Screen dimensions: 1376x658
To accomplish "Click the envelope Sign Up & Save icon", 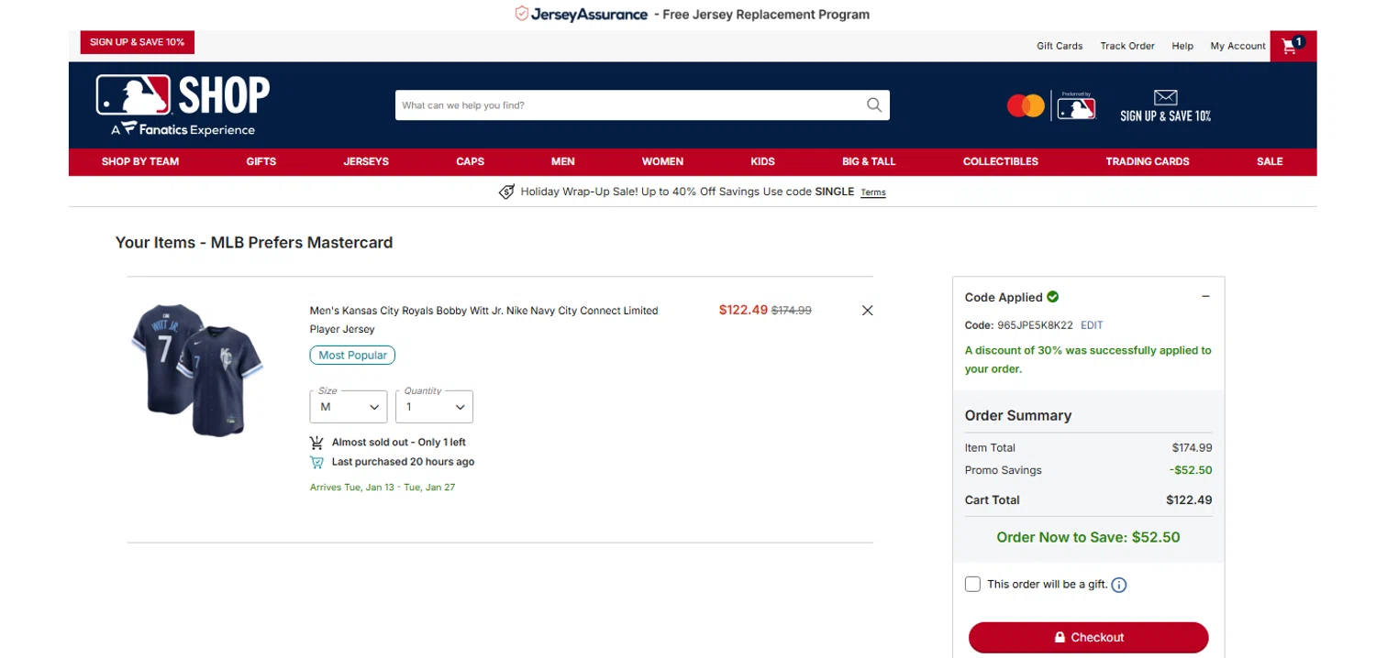I will (1165, 97).
